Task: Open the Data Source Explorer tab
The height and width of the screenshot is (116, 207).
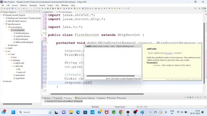Action: 85,98
